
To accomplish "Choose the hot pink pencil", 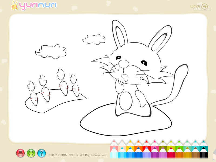I will (x=154, y=146).
